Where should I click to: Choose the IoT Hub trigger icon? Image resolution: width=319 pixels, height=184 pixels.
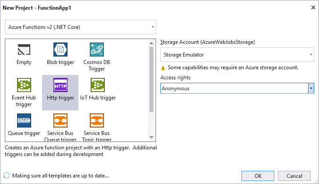[96, 85]
